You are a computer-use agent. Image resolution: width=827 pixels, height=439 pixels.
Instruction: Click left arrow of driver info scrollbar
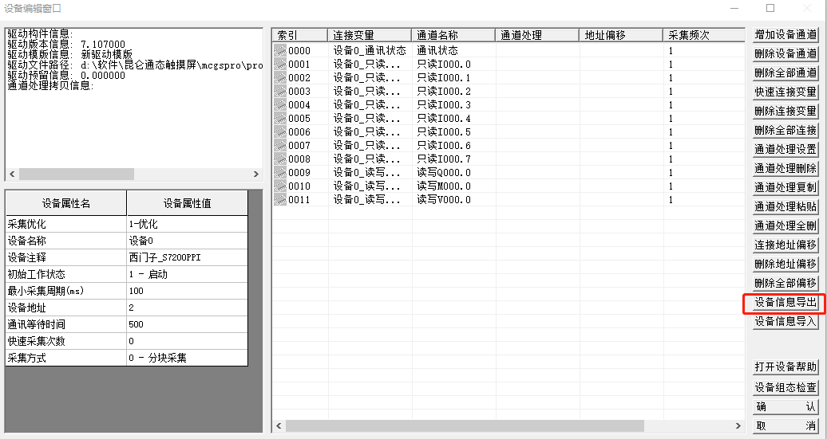[12, 174]
